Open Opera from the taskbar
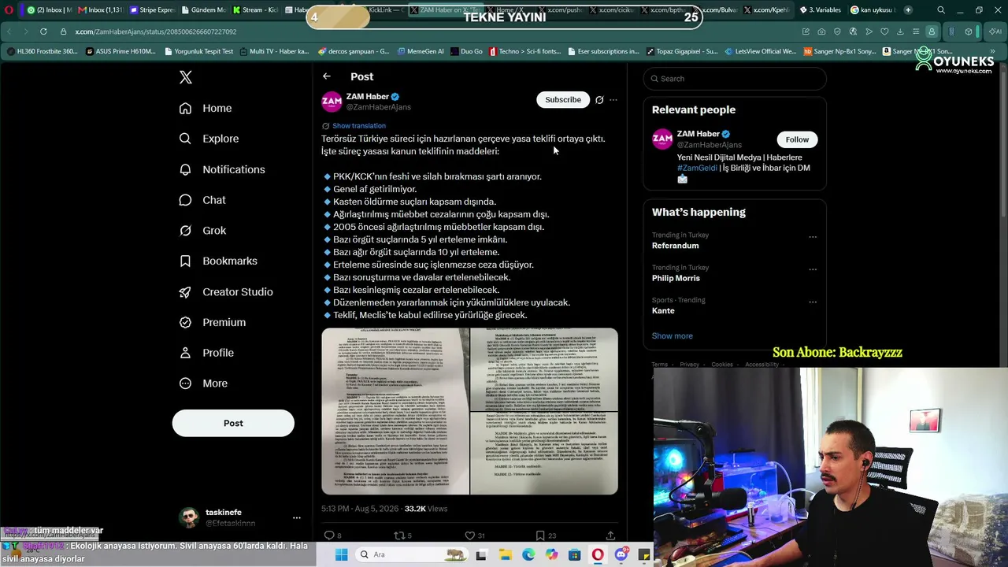This screenshot has height=567, width=1008. click(598, 554)
